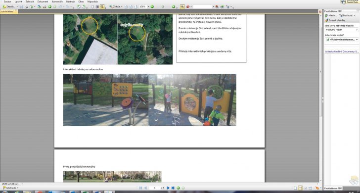
Task: Open the Nástroje menu
Action: click(x=70, y=1)
